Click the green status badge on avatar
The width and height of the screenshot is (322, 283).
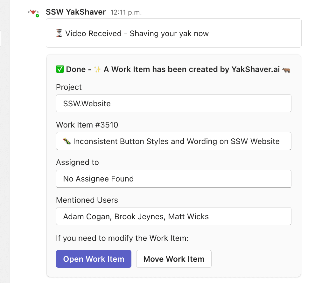coord(37,16)
